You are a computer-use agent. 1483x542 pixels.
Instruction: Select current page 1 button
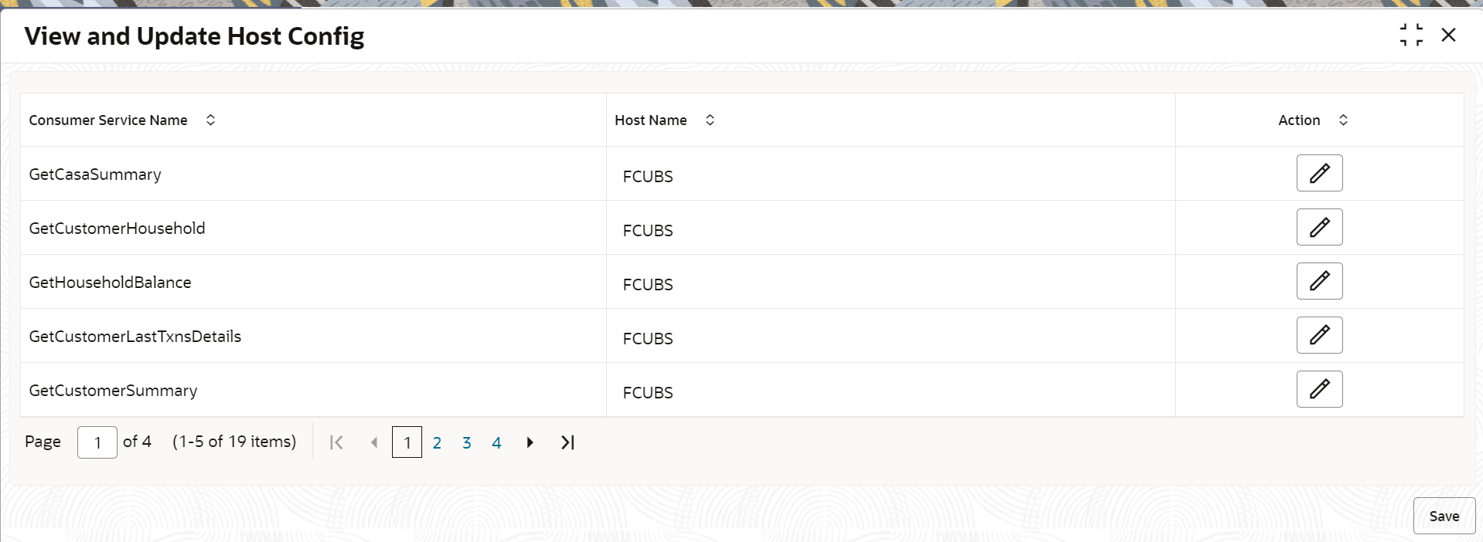[x=407, y=442]
